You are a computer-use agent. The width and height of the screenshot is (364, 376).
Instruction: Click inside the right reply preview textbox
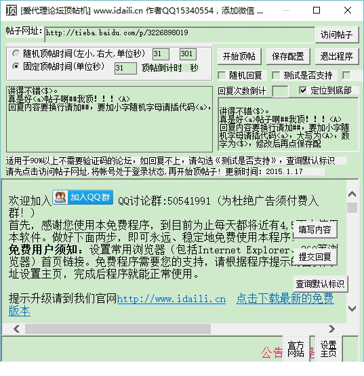[x=288, y=125]
